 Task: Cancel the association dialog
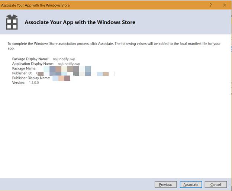tap(216, 184)
